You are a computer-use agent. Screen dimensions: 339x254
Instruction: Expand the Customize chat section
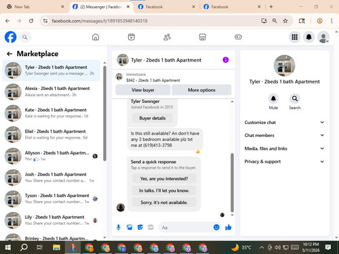pyautogui.click(x=284, y=123)
